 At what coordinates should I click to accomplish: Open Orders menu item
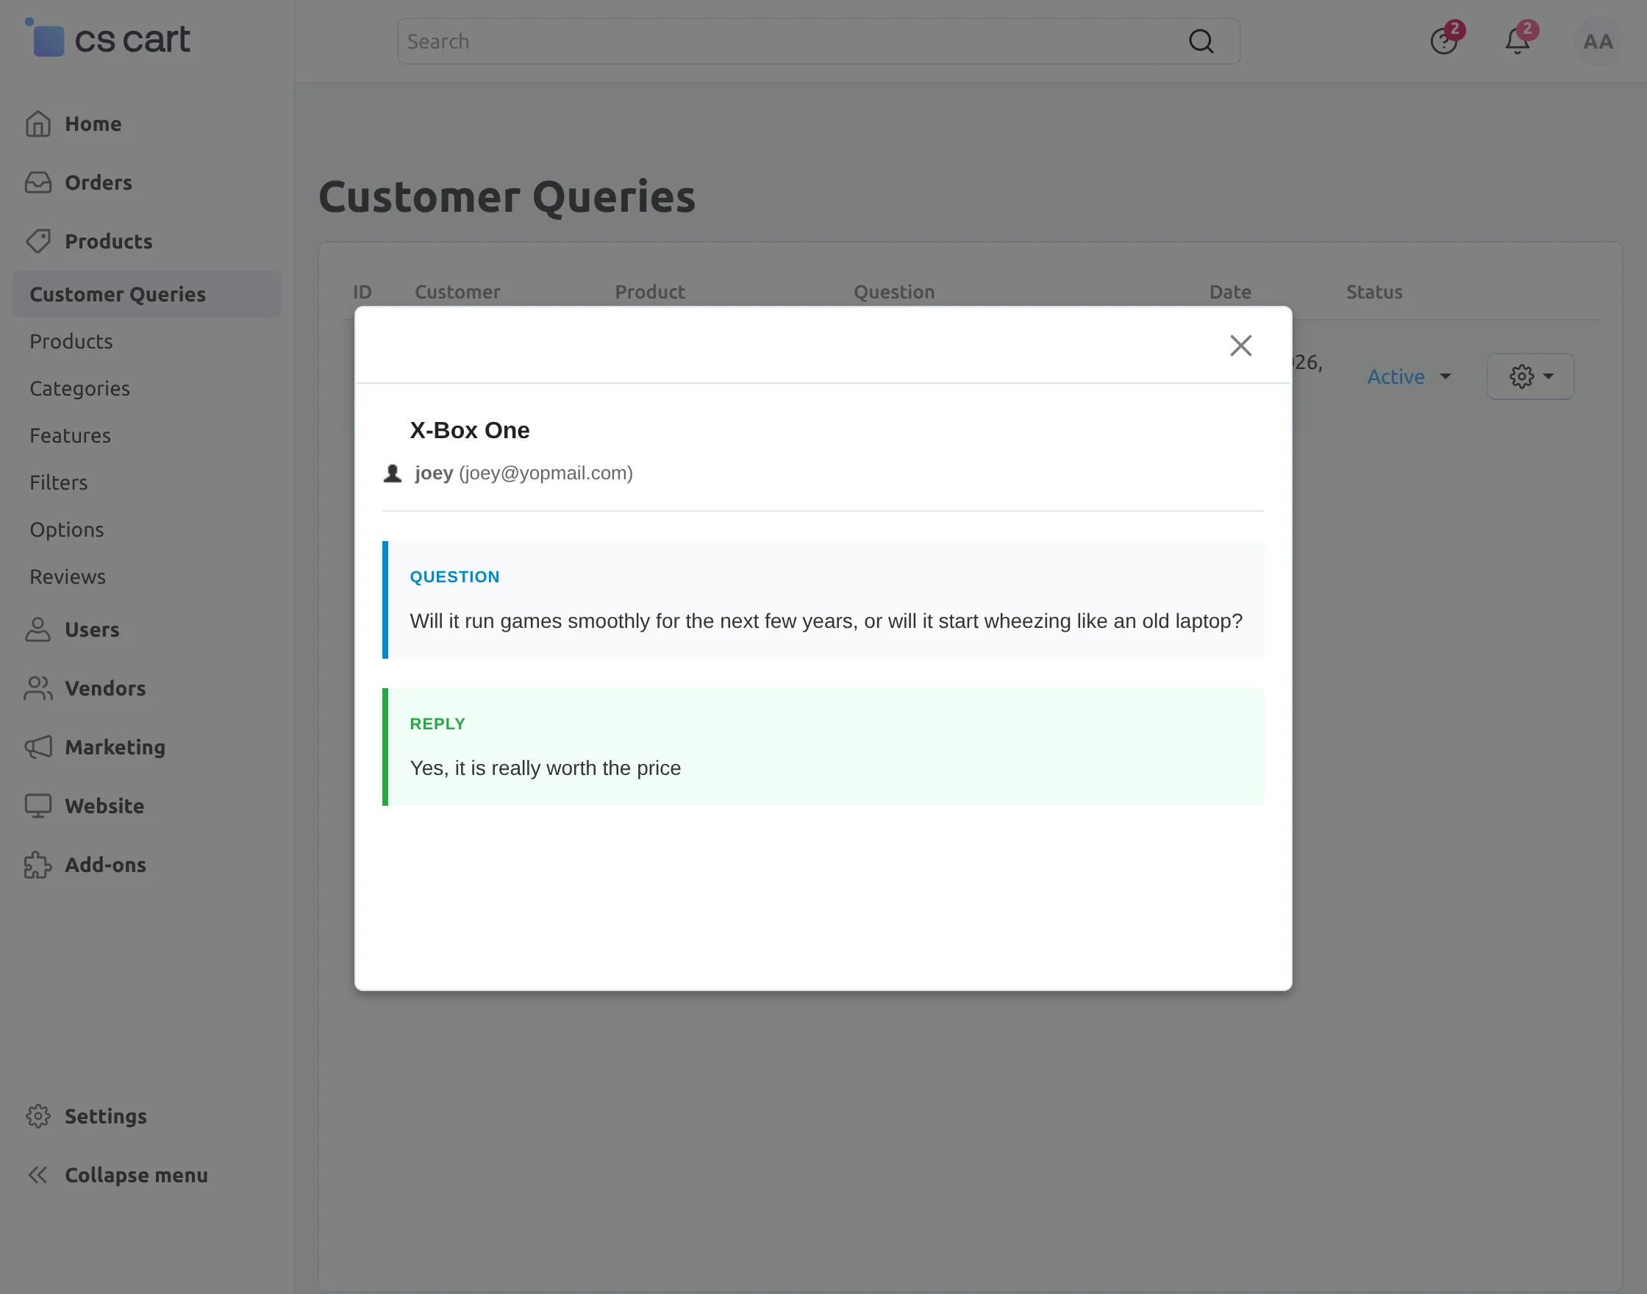(99, 182)
